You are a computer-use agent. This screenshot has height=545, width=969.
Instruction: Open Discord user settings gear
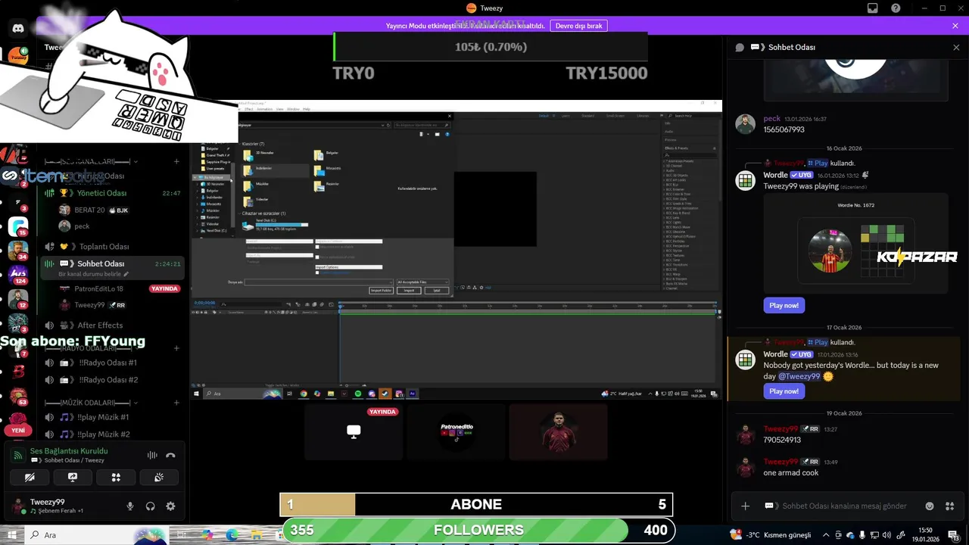[170, 506]
